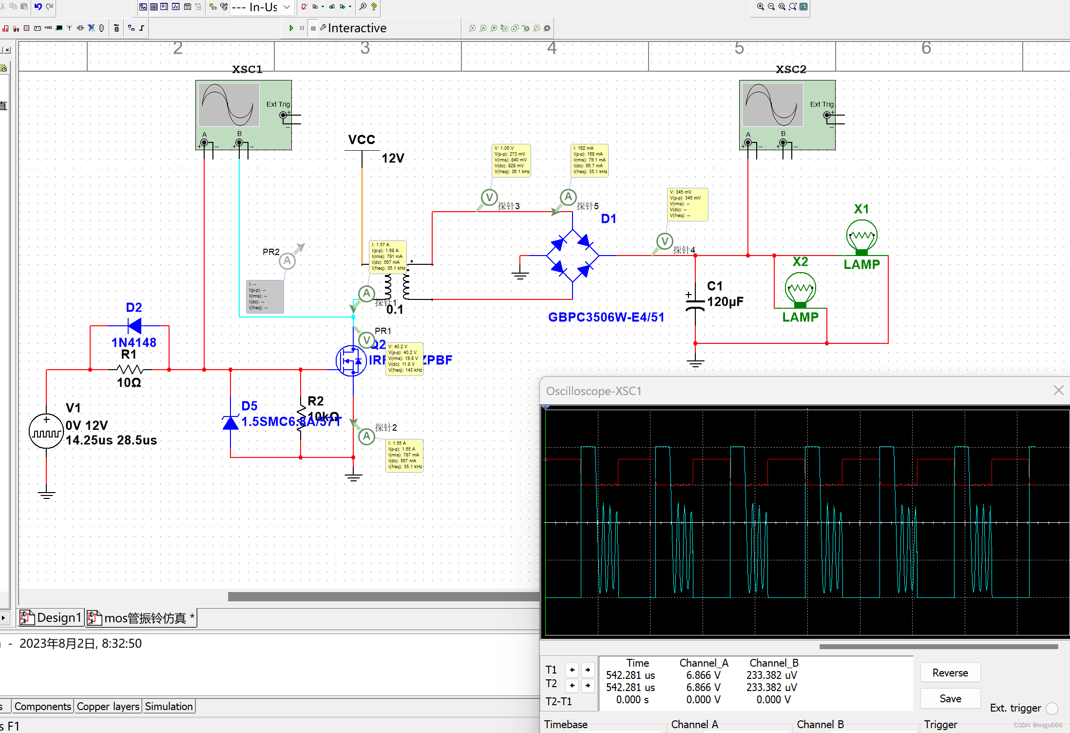Viewport: 1070px width, 733px height.
Task: Toggle the Ext. trigger radio button
Action: pos(1052,708)
